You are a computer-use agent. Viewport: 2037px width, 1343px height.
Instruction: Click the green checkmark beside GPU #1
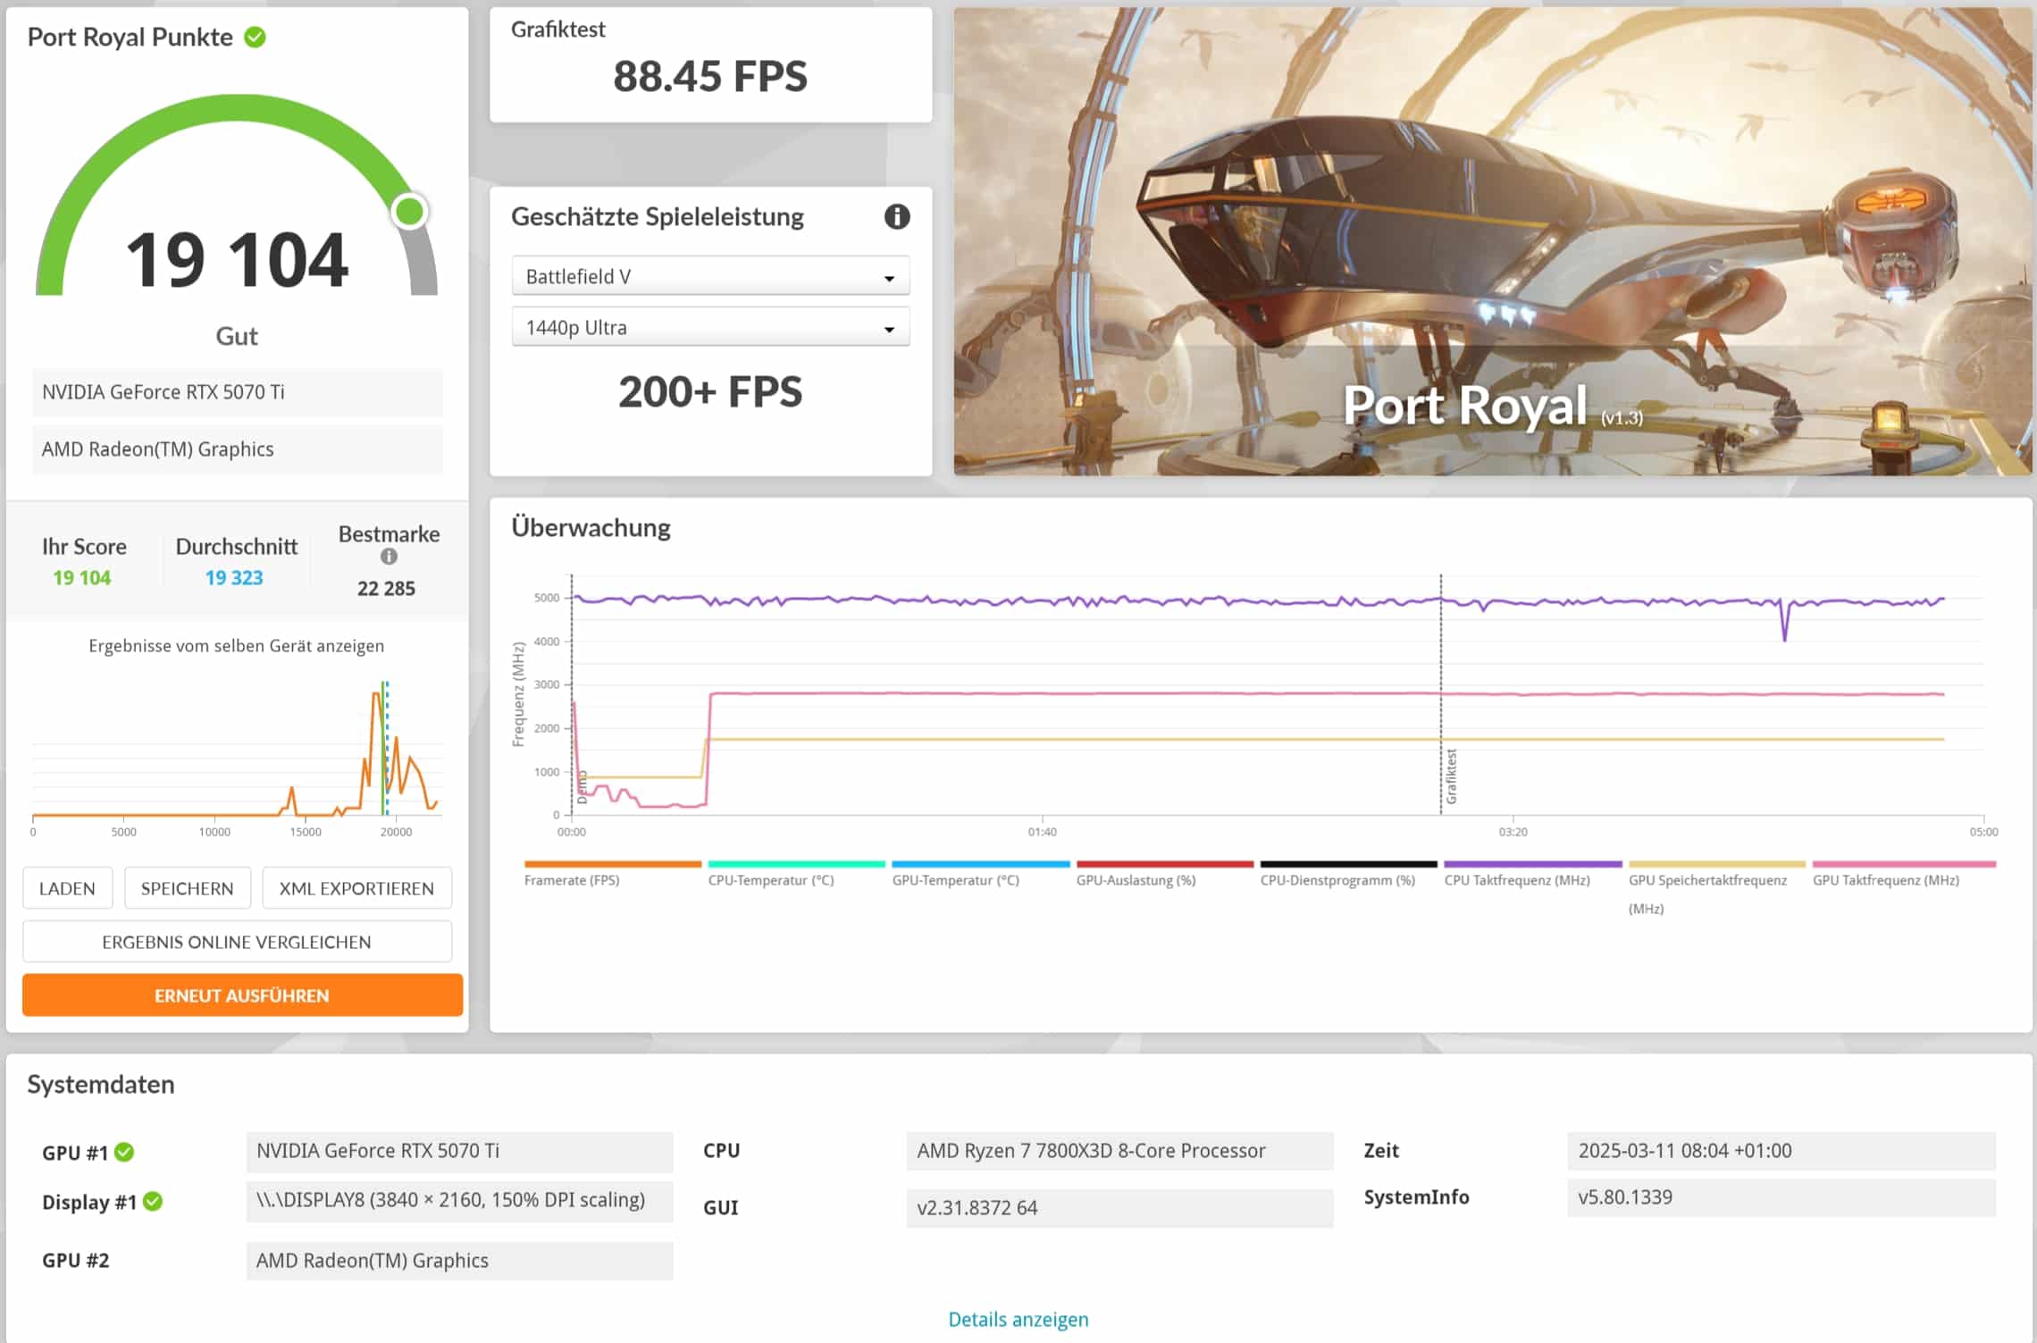pos(125,1152)
